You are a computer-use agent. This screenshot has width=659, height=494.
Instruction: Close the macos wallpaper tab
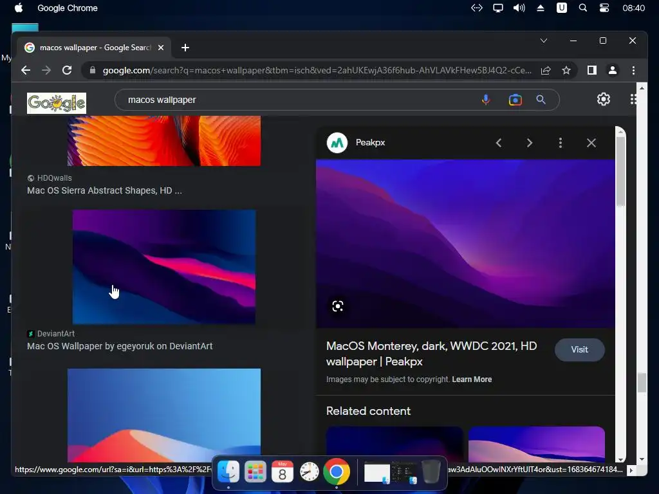pyautogui.click(x=160, y=48)
